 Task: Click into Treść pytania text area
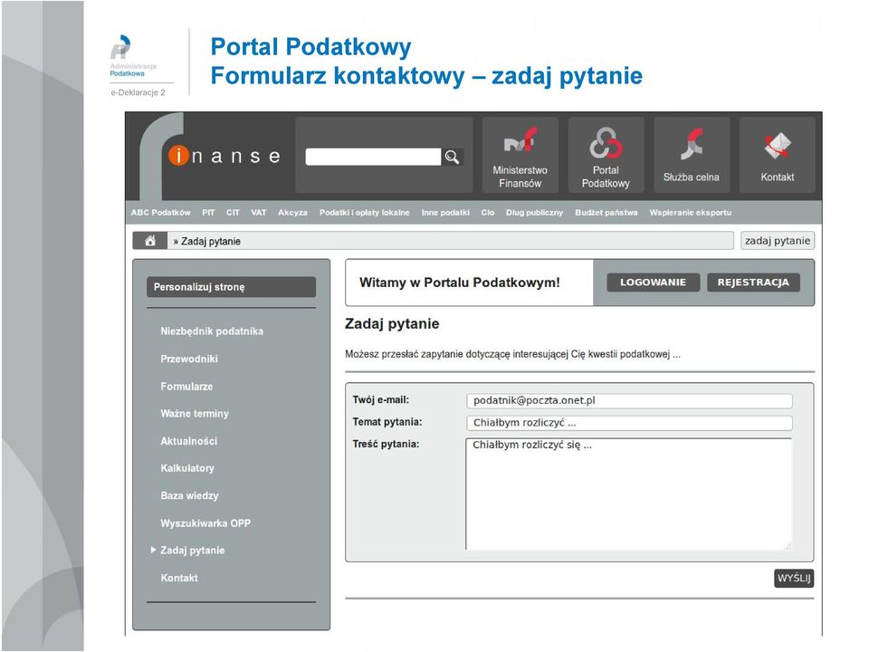tap(629, 494)
